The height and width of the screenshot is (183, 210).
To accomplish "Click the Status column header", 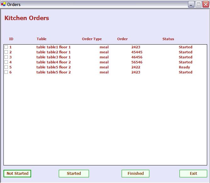I will click(168, 39).
